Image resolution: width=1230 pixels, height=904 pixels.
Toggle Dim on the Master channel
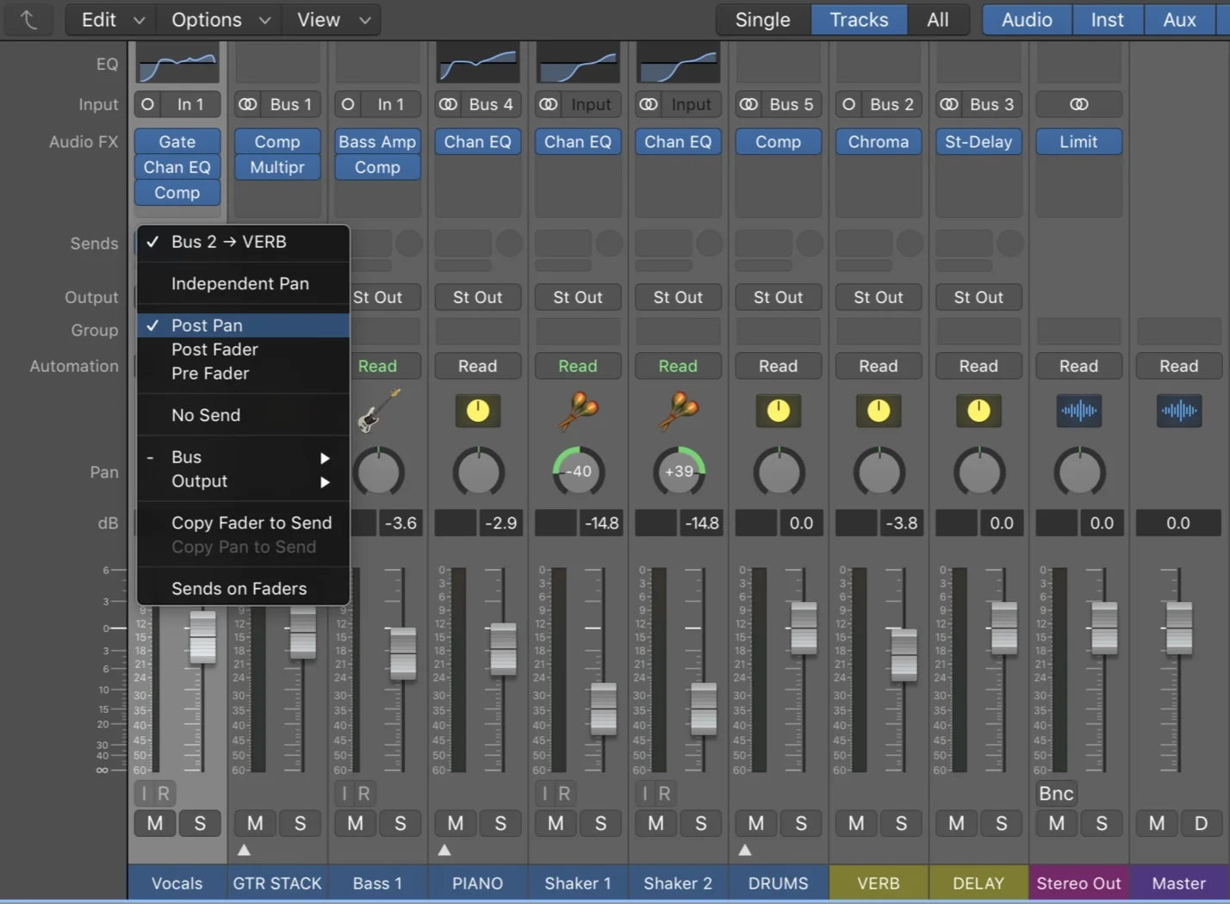(1201, 823)
